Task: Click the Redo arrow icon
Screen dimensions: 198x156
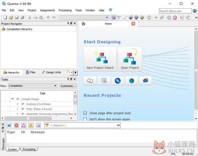Action: point(54,18)
